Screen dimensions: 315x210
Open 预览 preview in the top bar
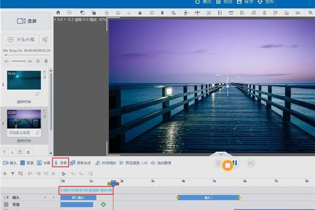(x=224, y=2)
